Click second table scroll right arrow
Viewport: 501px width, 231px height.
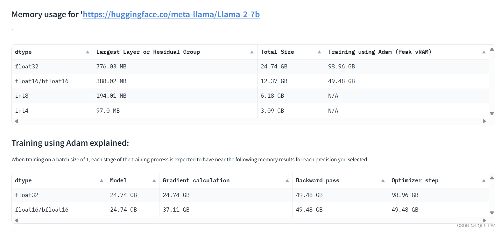[484, 220]
